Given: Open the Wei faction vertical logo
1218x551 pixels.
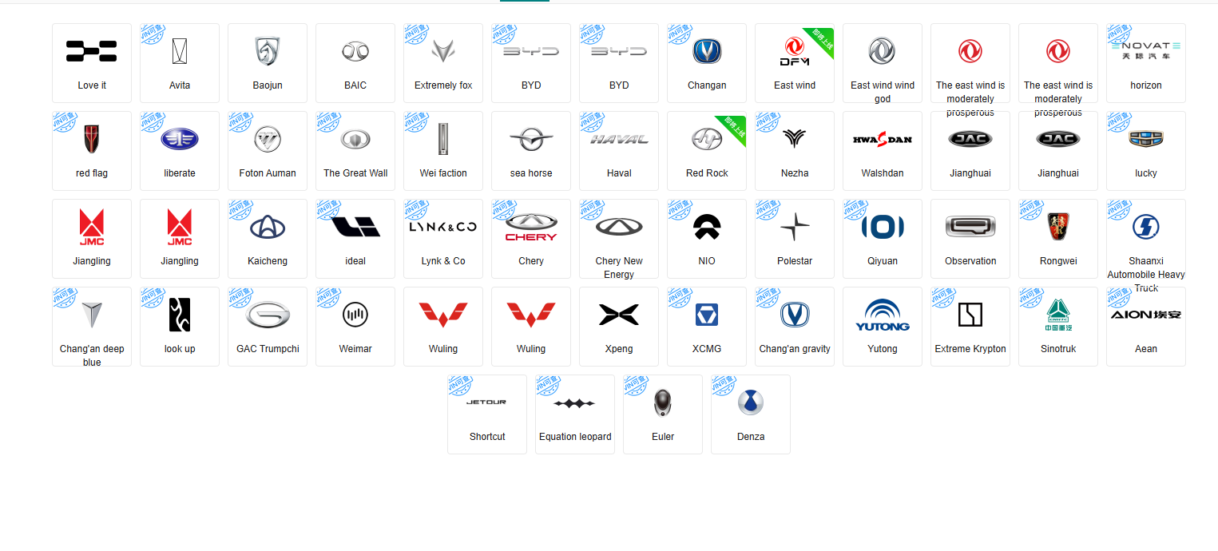Looking at the screenshot, I should [443, 139].
